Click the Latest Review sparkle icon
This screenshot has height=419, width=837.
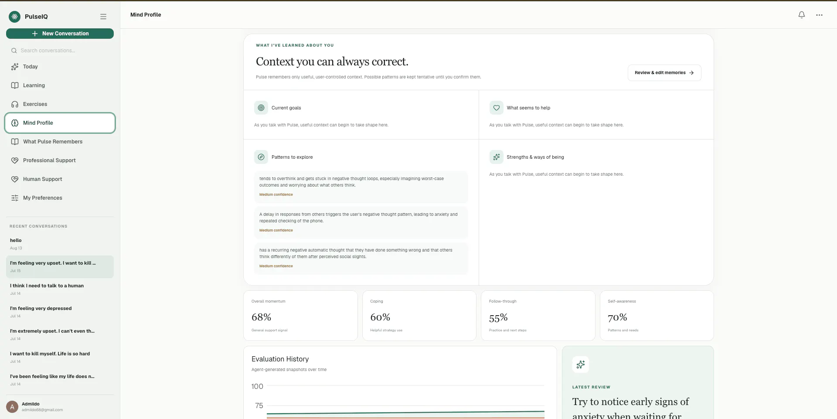pyautogui.click(x=580, y=364)
